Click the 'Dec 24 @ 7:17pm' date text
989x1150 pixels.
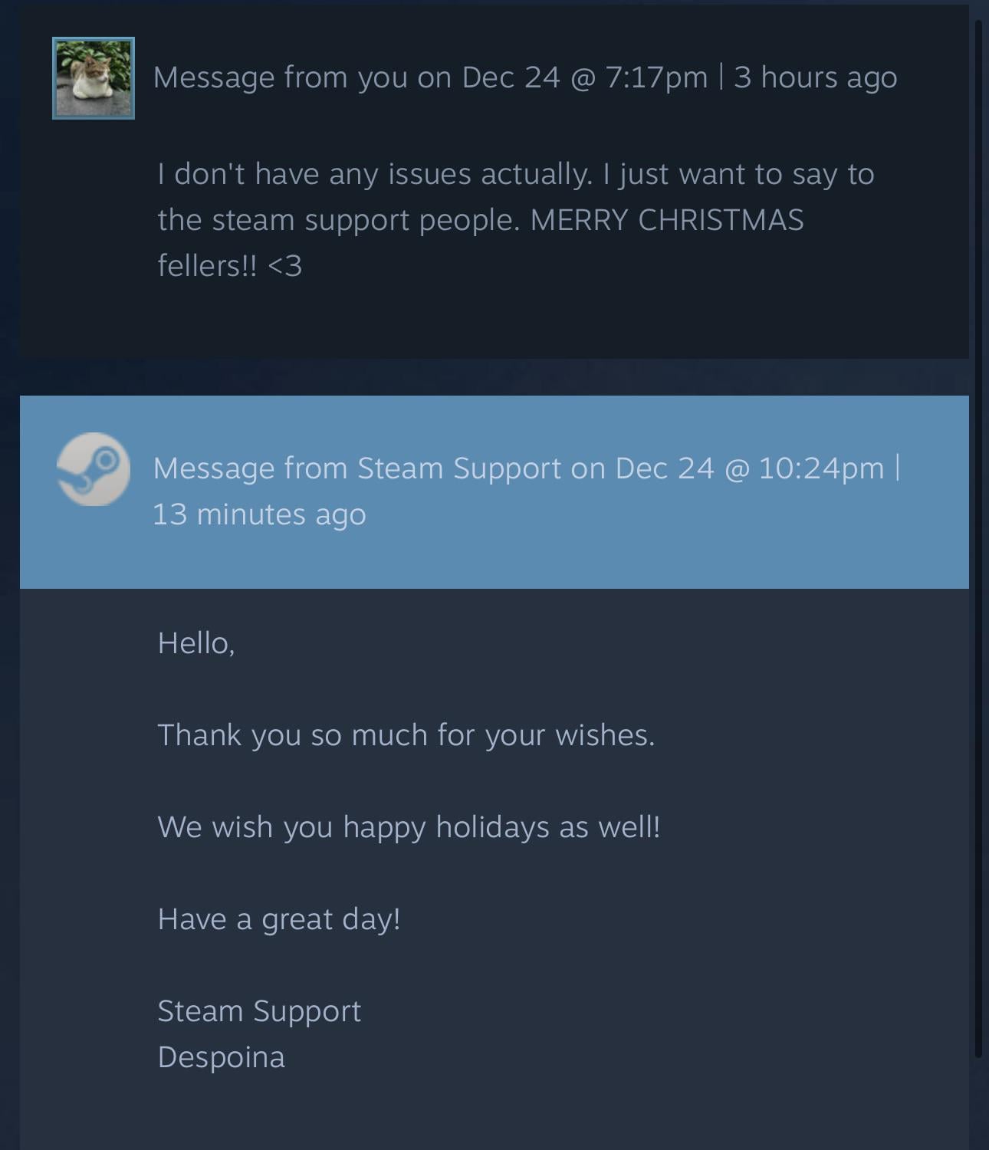585,77
